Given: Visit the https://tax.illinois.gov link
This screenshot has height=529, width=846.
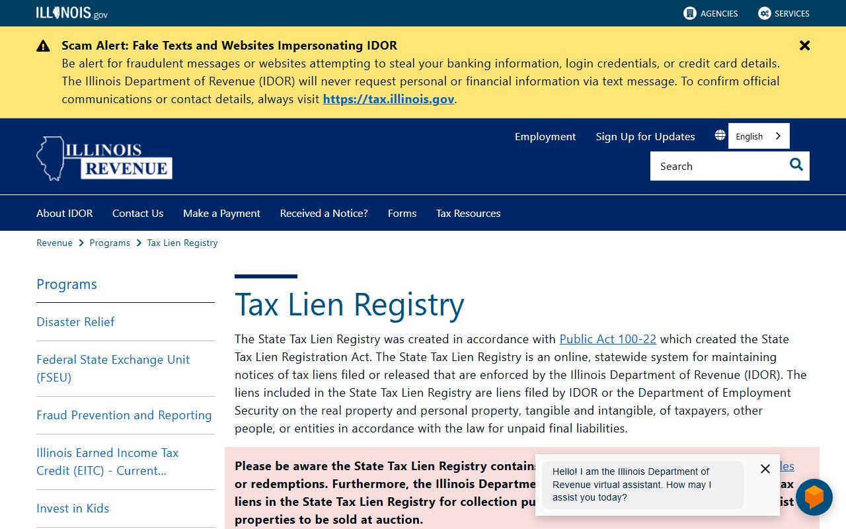Looking at the screenshot, I should pos(389,99).
